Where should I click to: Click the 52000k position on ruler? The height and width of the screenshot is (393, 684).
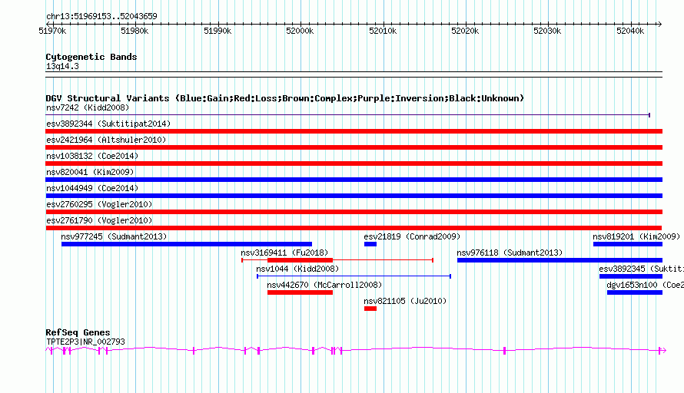point(300,31)
